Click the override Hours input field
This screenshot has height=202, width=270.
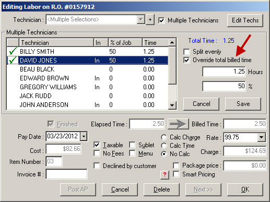[x=224, y=72]
